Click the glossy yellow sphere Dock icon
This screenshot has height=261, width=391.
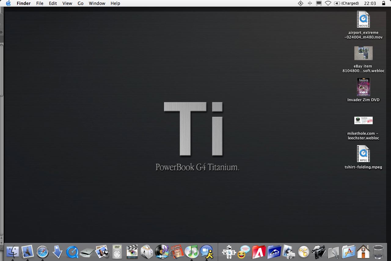click(304, 252)
